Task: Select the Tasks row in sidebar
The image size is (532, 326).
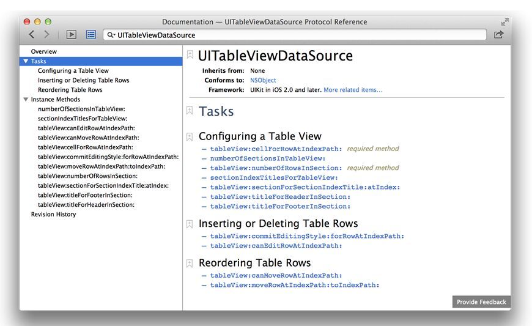Action: pyautogui.click(x=101, y=61)
